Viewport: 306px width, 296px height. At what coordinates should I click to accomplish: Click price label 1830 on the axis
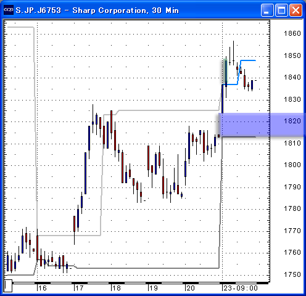292,99
